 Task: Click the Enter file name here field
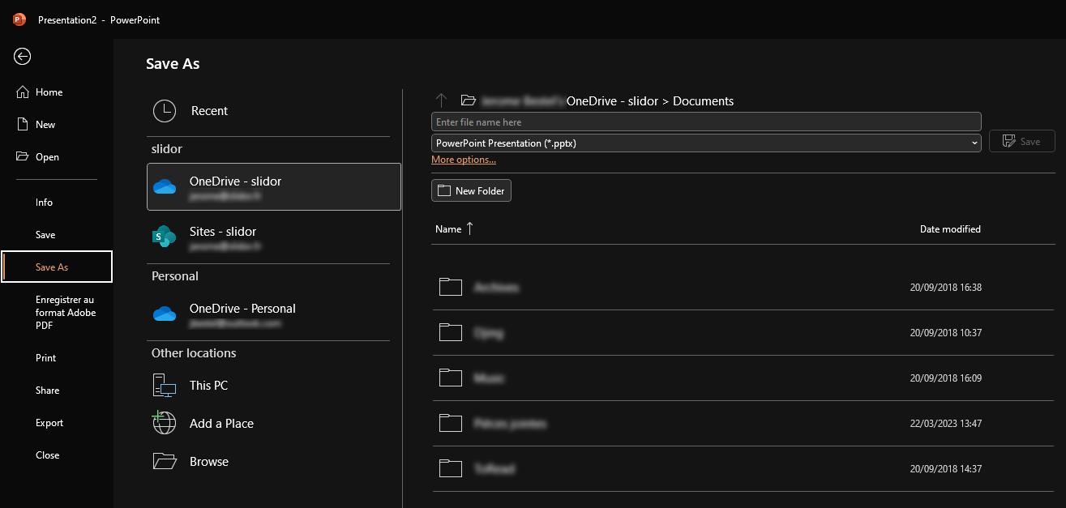[706, 122]
